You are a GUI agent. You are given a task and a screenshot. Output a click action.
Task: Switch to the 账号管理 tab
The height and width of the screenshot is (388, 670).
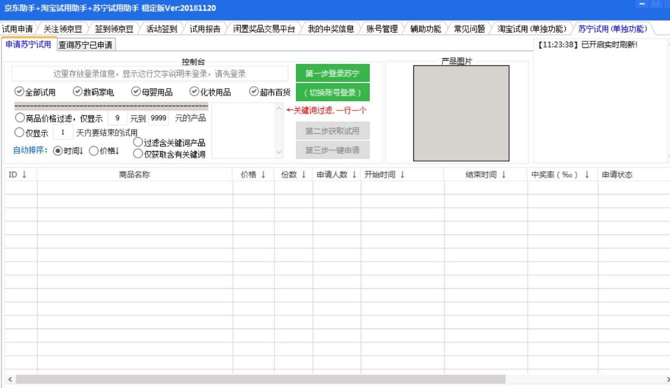click(382, 29)
